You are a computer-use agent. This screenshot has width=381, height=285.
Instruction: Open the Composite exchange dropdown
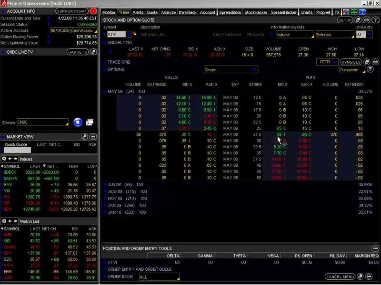pyautogui.click(x=352, y=70)
